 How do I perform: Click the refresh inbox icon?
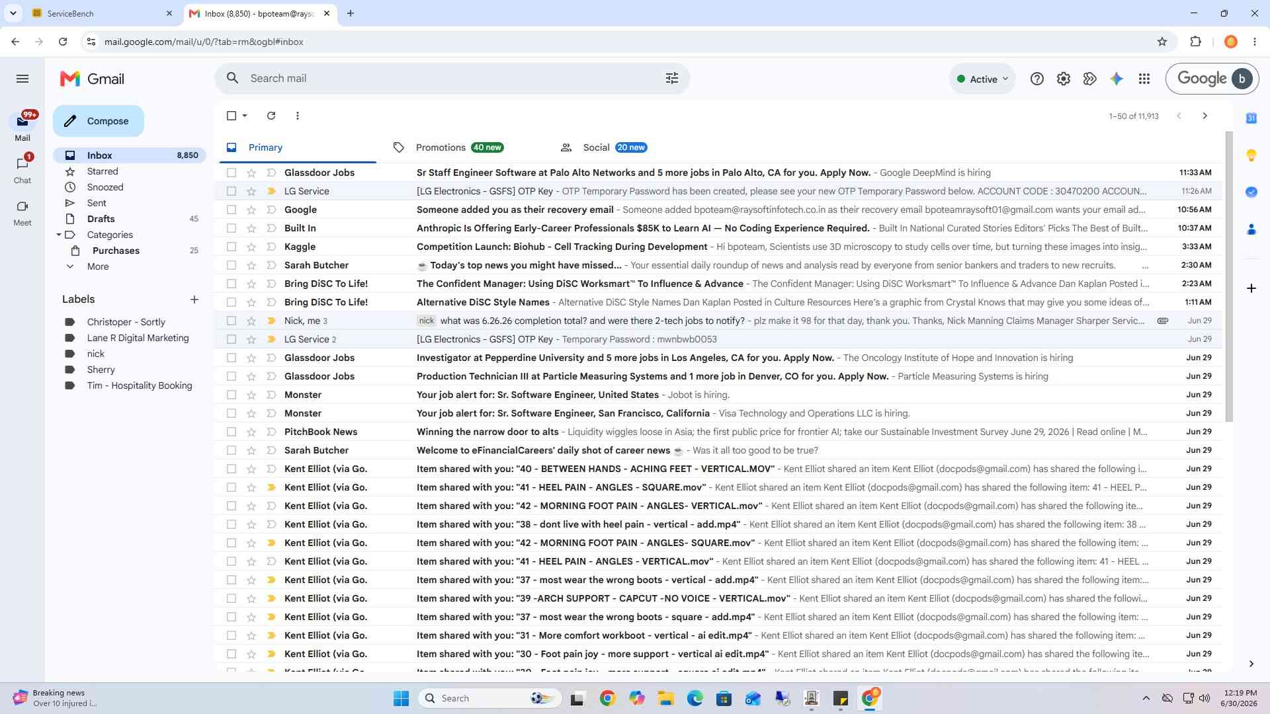click(271, 116)
